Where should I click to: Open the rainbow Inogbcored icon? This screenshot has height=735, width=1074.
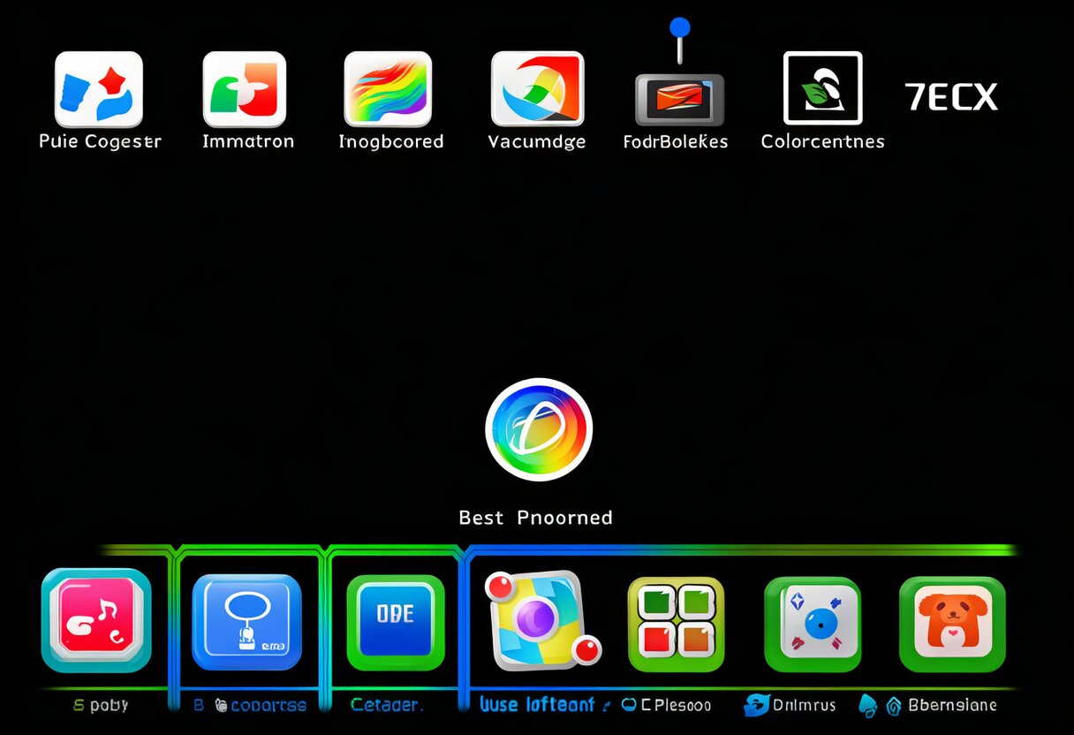[388, 88]
